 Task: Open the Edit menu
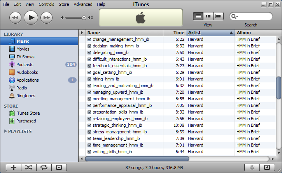click(x=17, y=4)
